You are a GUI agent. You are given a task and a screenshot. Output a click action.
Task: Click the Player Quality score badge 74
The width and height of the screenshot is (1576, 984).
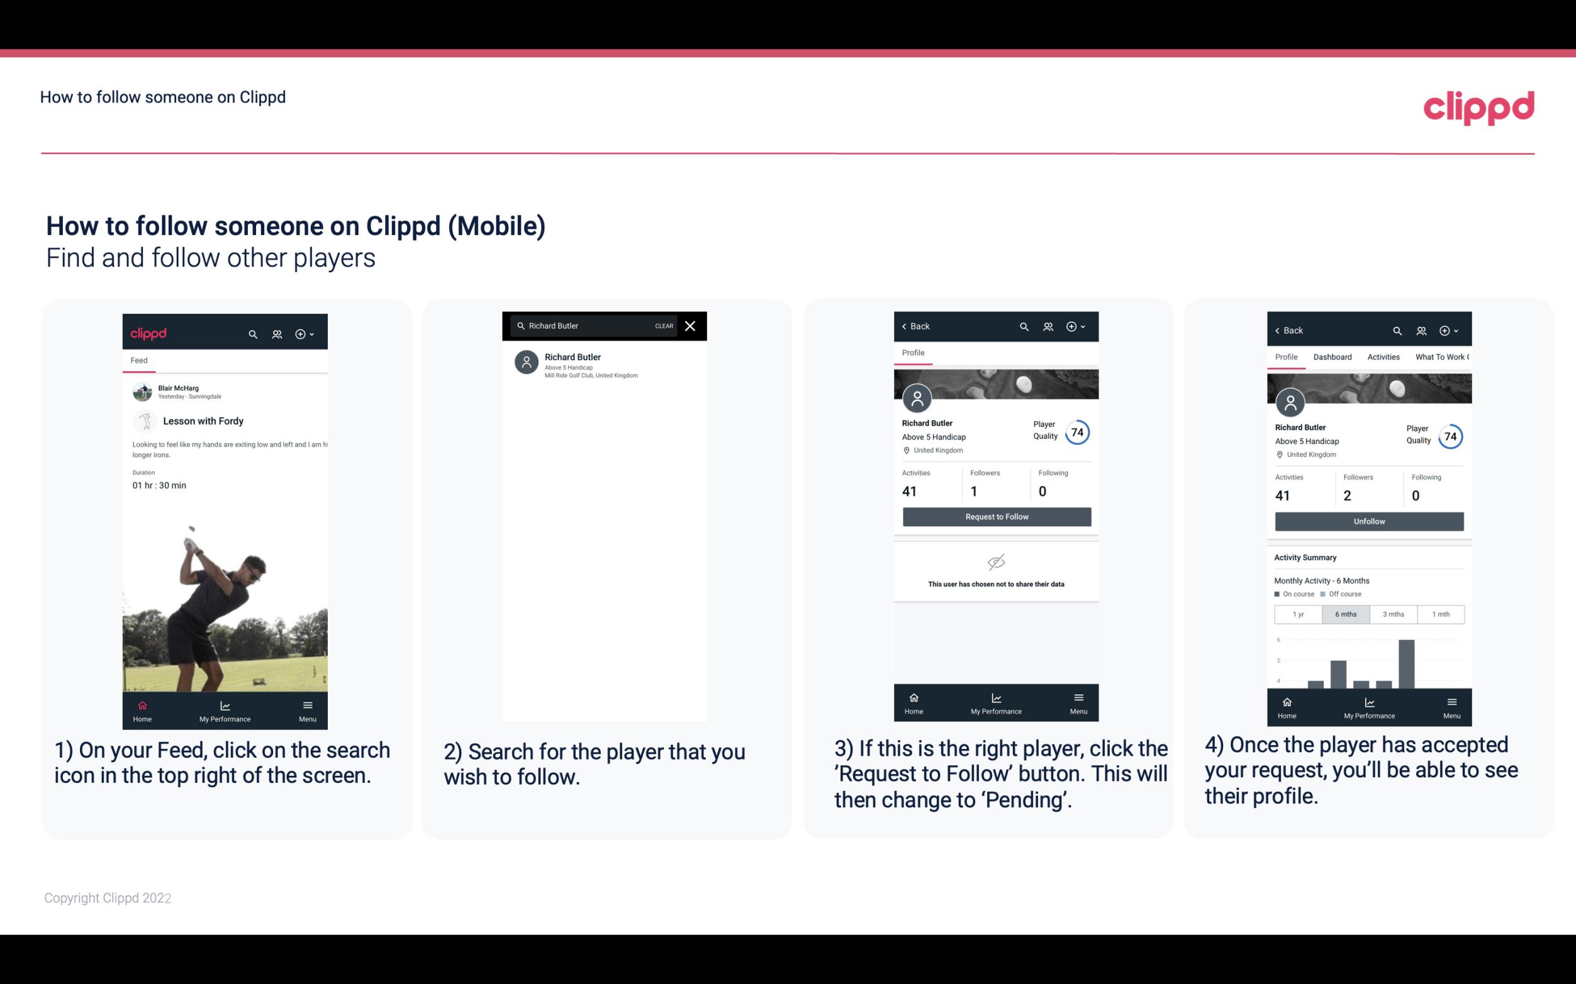click(1077, 433)
